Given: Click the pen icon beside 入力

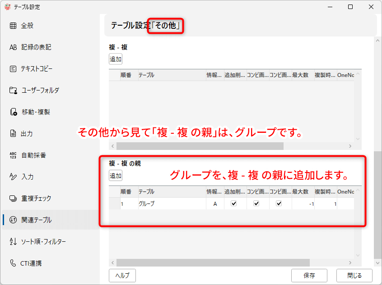Looking at the screenshot, I should (13, 177).
